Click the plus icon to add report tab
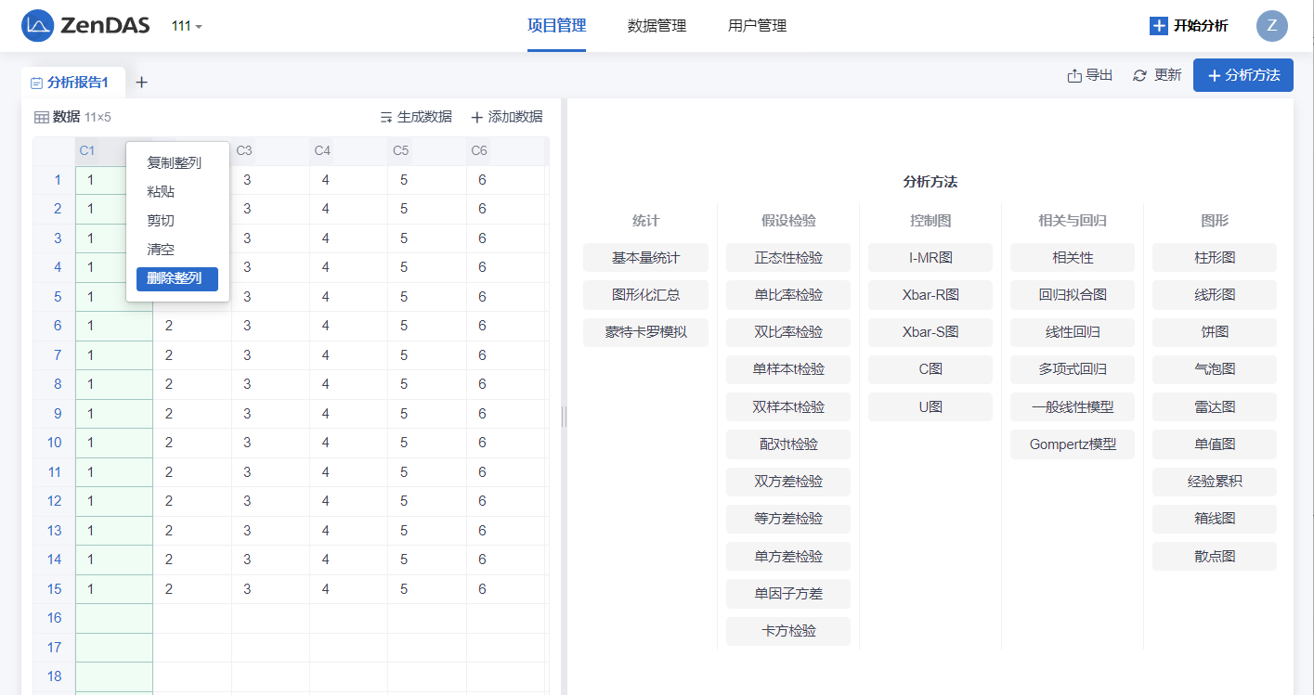This screenshot has height=695, width=1314. [141, 83]
